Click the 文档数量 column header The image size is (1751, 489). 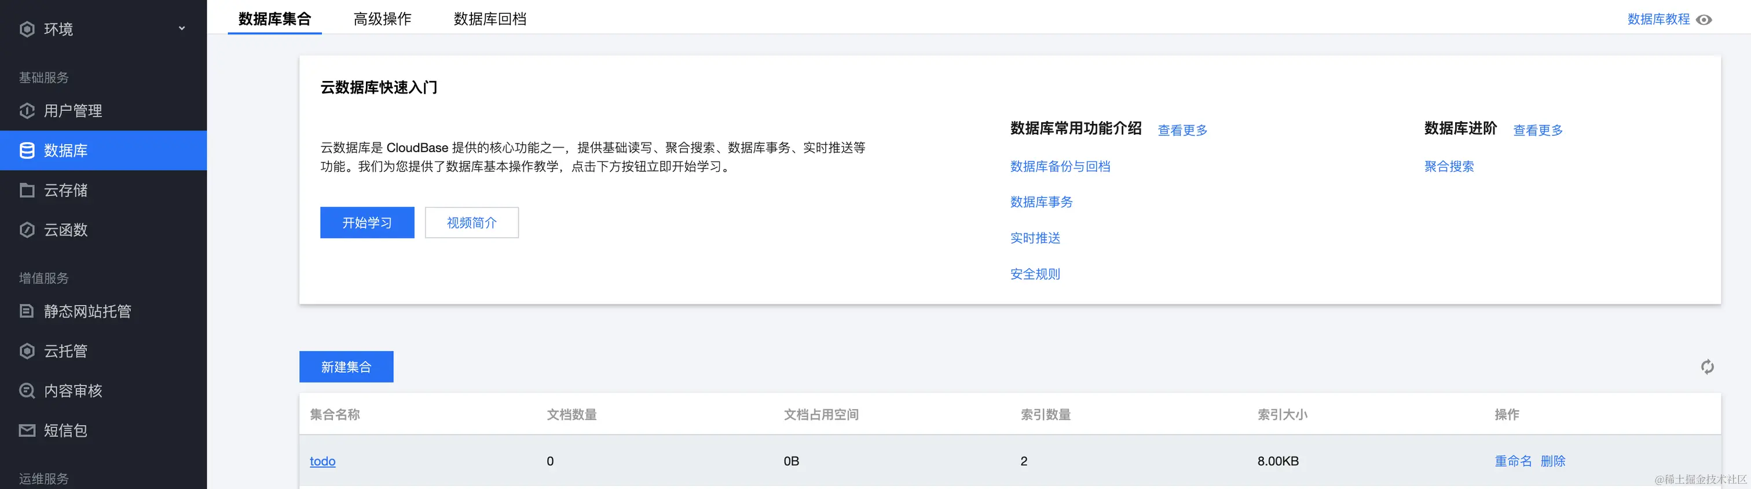tap(572, 414)
